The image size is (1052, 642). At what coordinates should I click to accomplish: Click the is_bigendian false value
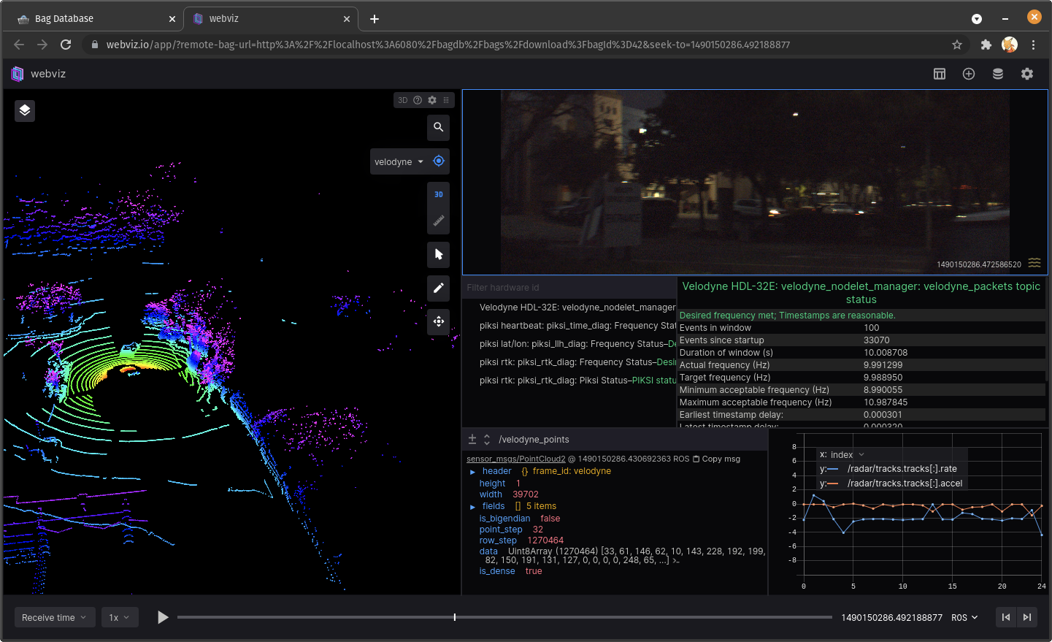tap(550, 519)
